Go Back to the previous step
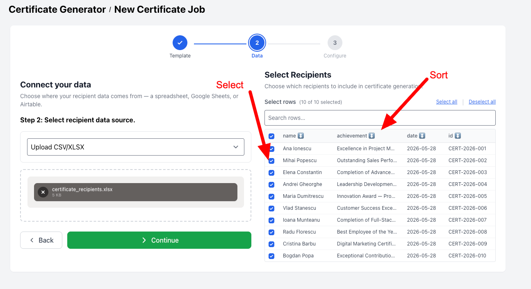 (41, 240)
